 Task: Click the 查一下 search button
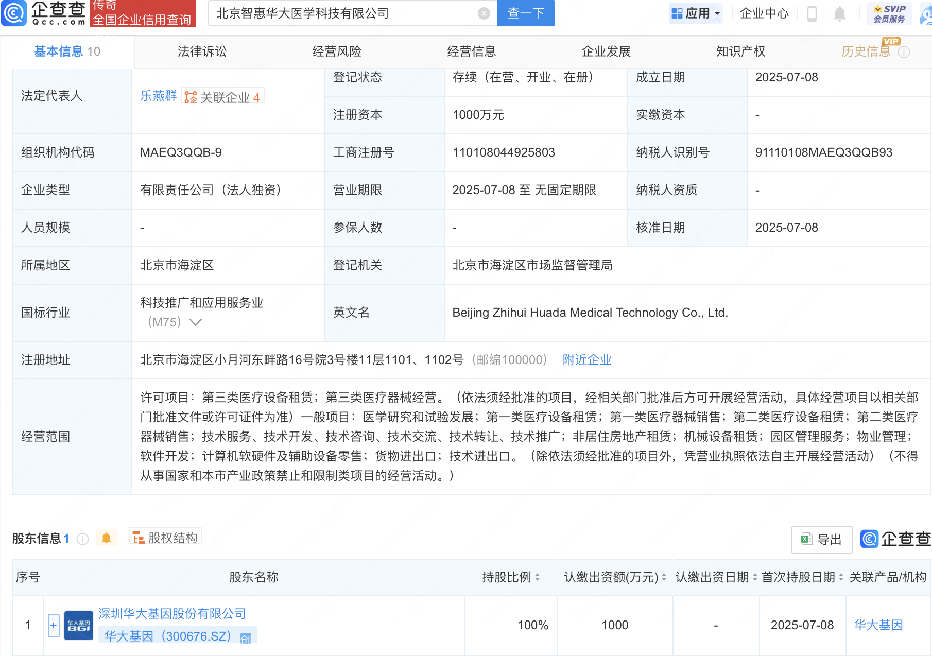coord(526,13)
